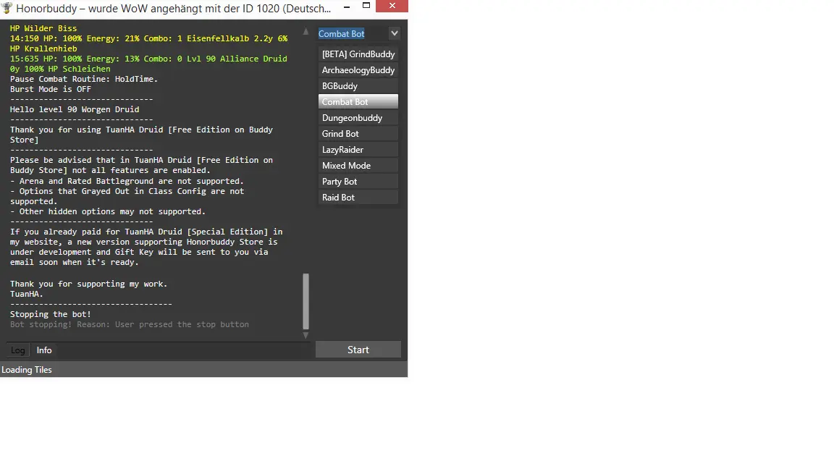Click the 'TuanHA.' signature log line
834x469 pixels.
pyautogui.click(x=27, y=294)
